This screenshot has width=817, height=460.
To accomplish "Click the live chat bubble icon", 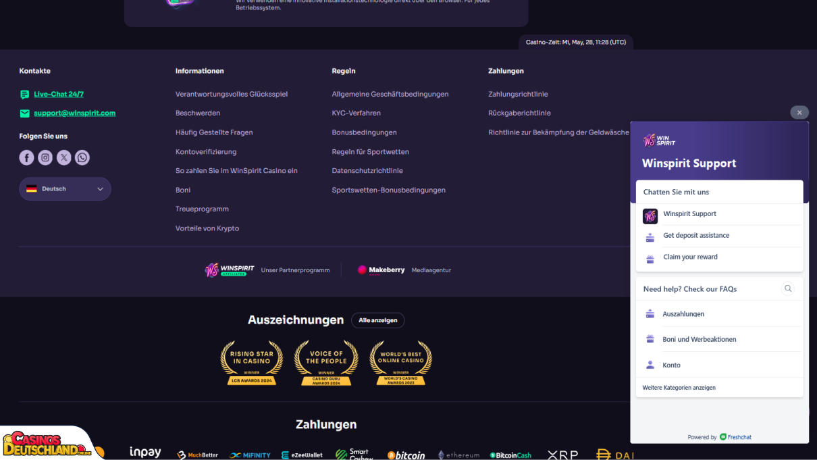I will (24, 95).
